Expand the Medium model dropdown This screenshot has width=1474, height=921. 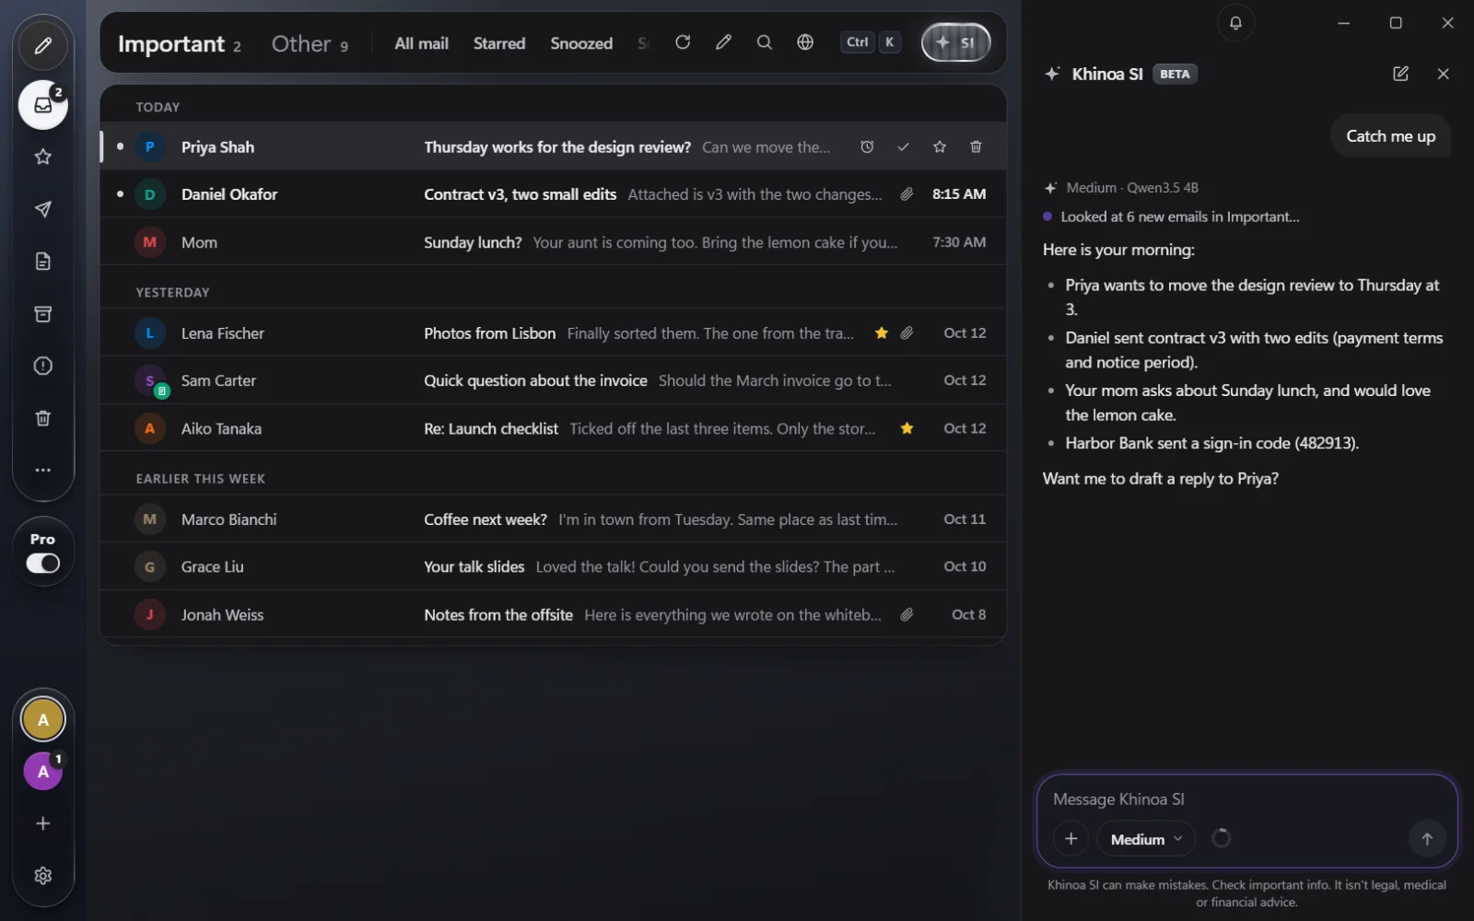[x=1146, y=839]
